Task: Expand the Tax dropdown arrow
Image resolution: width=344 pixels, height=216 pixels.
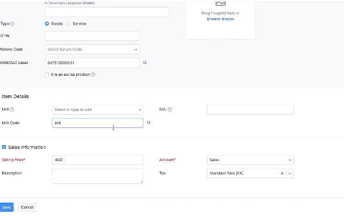Action: point(290,173)
